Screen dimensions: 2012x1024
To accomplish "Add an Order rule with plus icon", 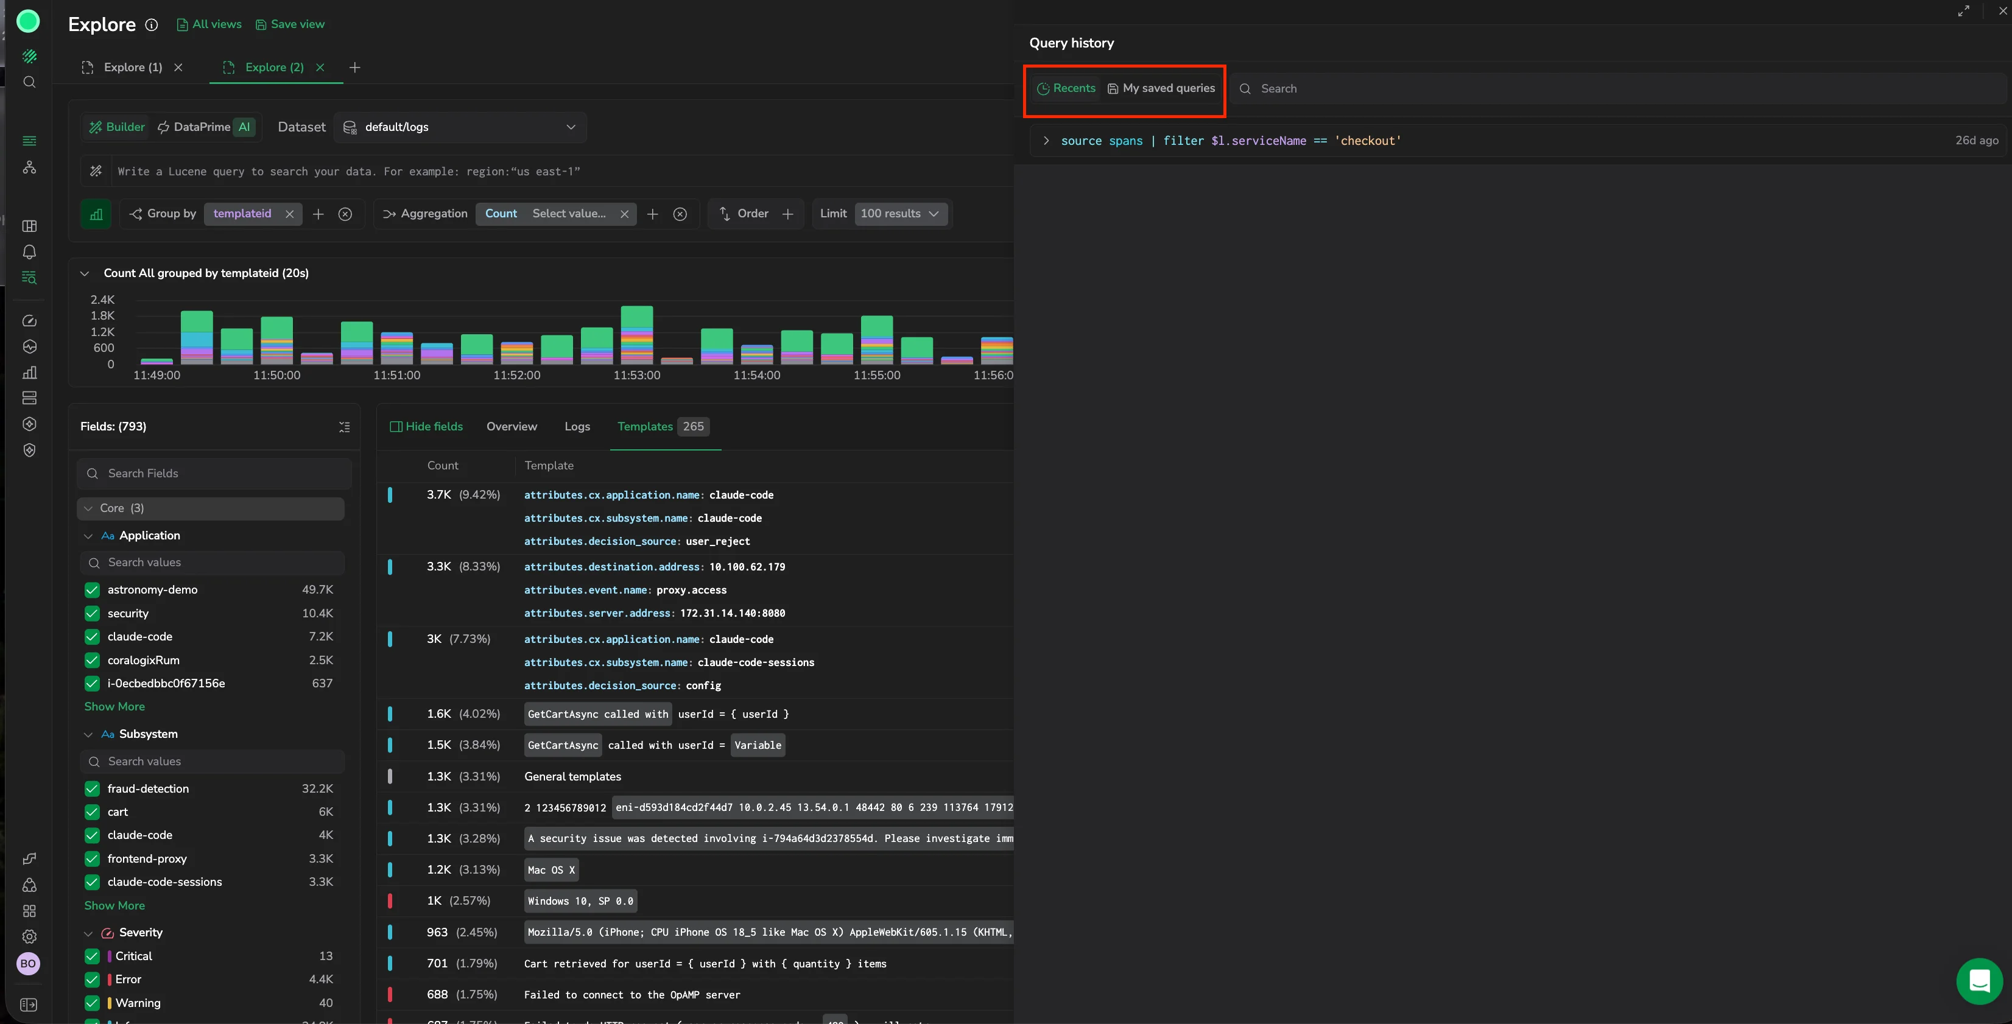I will tap(788, 214).
